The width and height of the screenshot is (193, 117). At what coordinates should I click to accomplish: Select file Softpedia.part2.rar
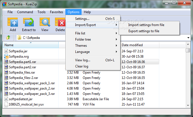[23, 67]
